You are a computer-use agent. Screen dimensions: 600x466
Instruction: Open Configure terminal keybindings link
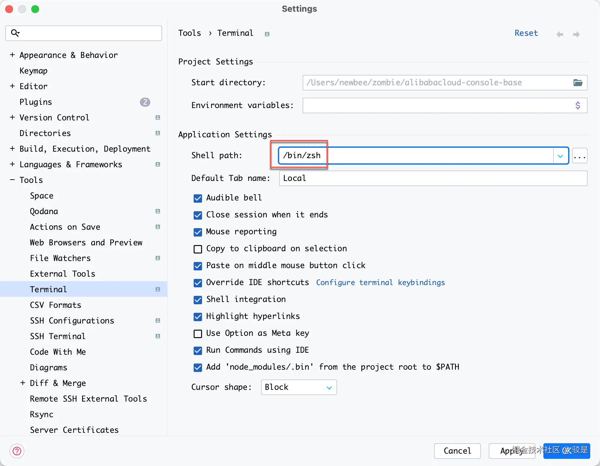pos(380,282)
